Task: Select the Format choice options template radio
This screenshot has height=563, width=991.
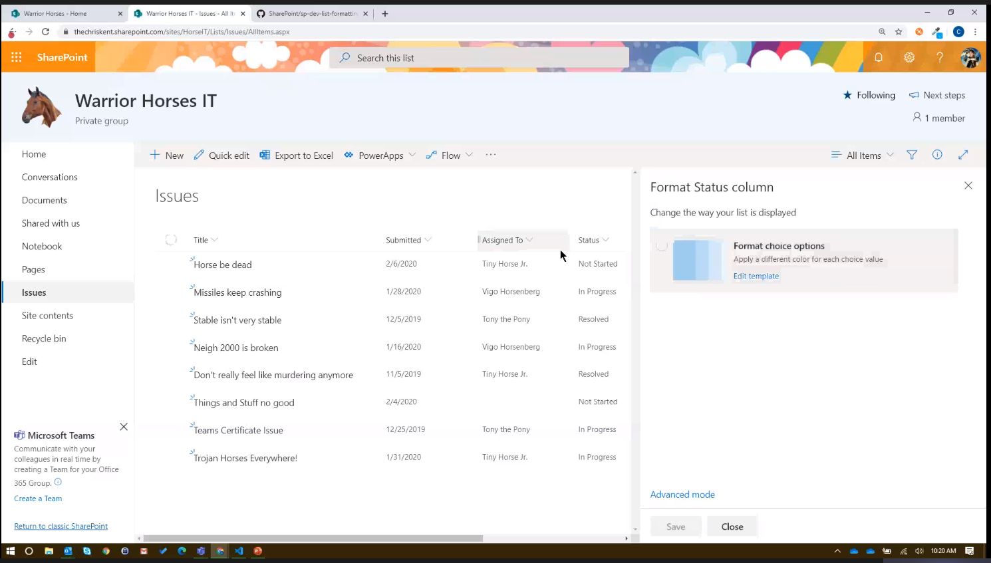Action: (662, 245)
